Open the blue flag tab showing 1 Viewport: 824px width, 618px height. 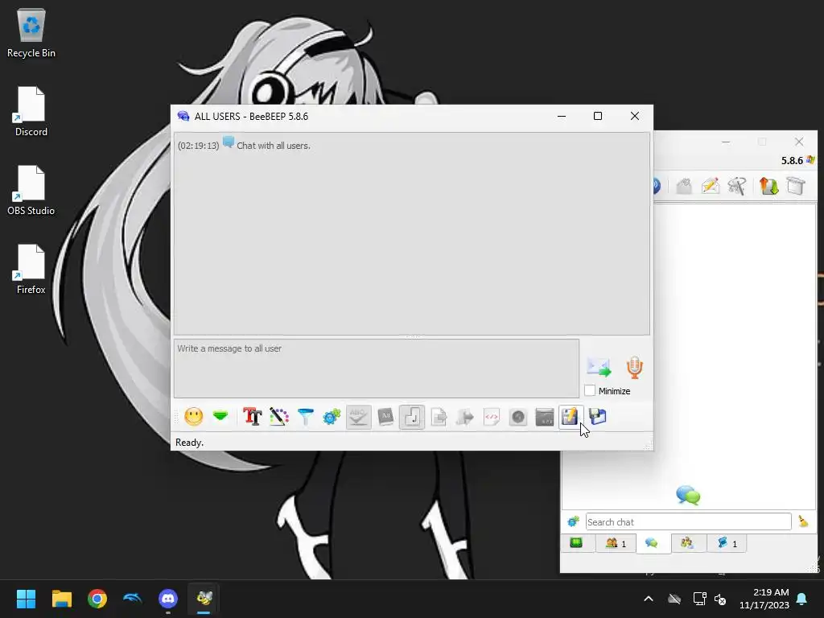[x=727, y=543]
